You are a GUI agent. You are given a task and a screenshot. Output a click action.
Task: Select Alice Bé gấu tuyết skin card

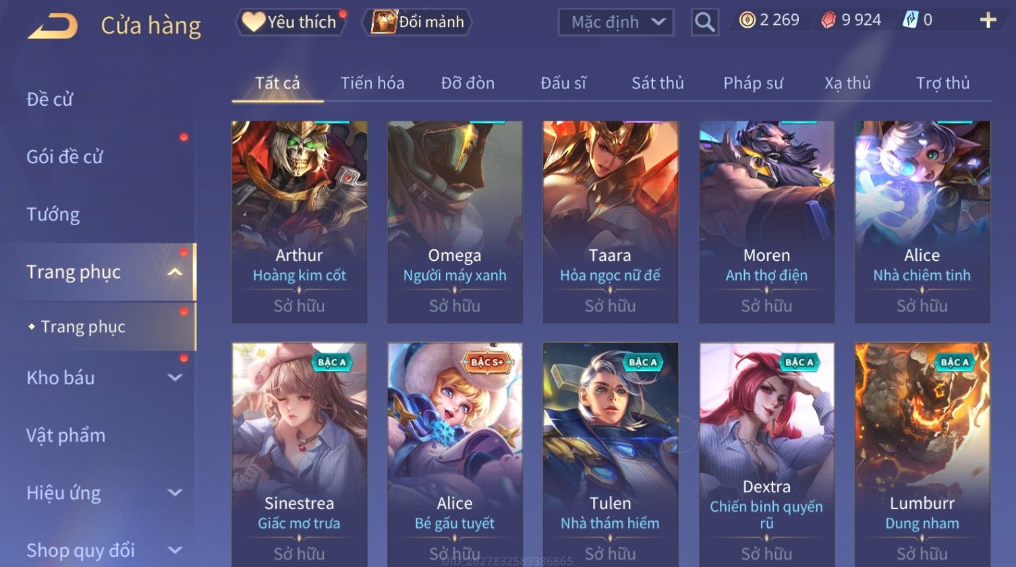coord(455,454)
